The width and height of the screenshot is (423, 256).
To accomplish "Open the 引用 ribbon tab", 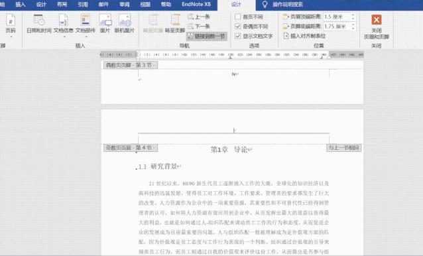I will click(83, 5).
